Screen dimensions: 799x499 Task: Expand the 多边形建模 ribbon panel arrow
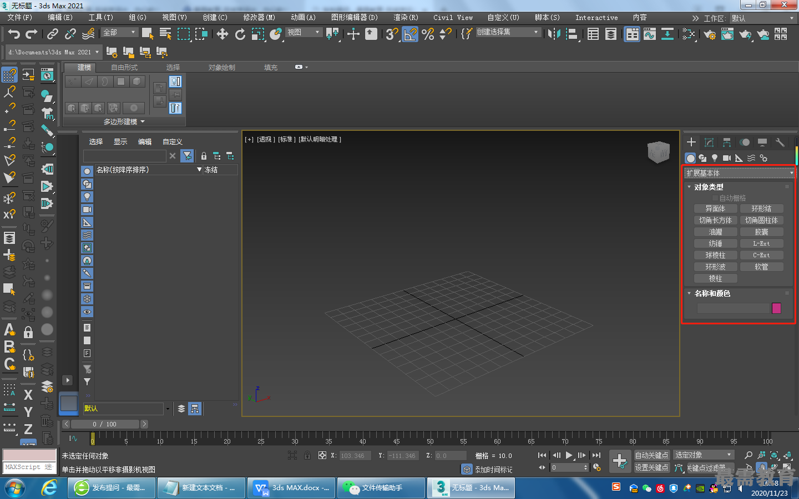pyautogui.click(x=143, y=122)
